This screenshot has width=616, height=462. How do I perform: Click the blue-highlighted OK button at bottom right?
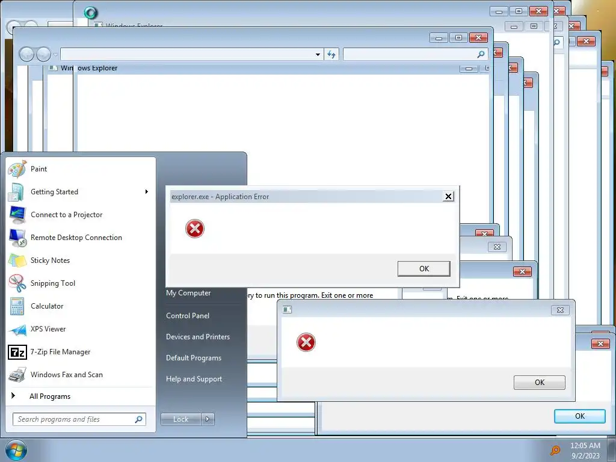[579, 416]
